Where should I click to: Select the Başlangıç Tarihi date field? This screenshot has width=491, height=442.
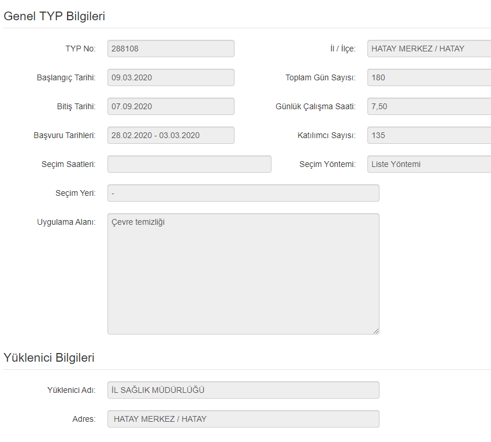click(170, 77)
